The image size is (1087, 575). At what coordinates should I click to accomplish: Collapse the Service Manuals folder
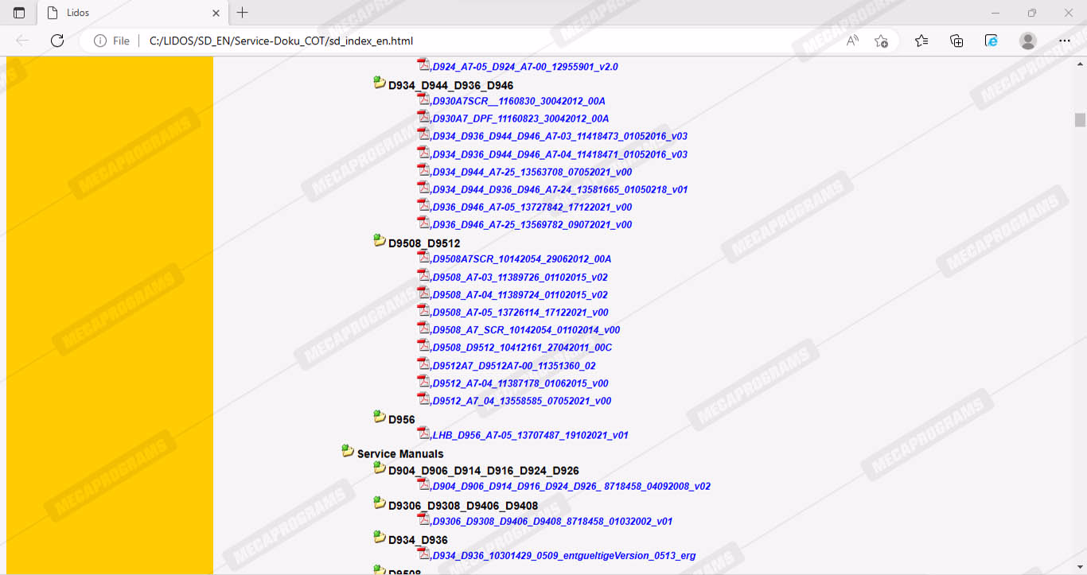point(348,452)
